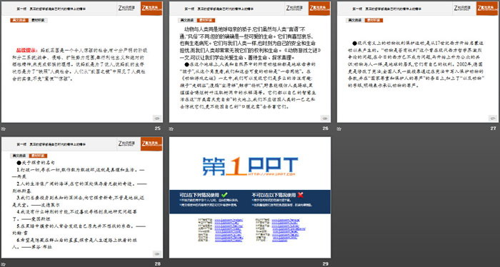Click slide number 25 label

click(158, 129)
